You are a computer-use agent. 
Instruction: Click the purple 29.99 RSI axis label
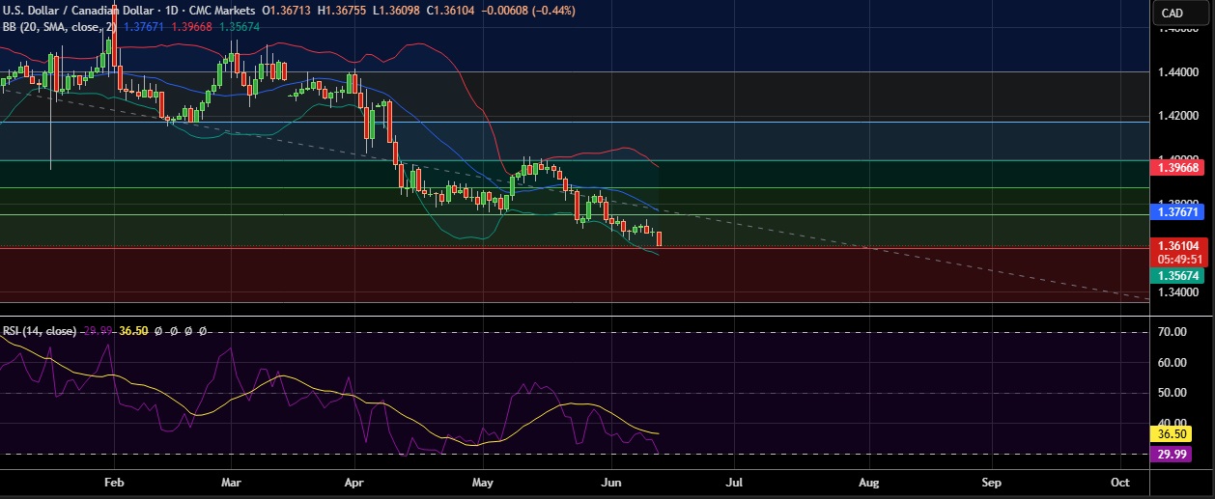pos(1171,455)
